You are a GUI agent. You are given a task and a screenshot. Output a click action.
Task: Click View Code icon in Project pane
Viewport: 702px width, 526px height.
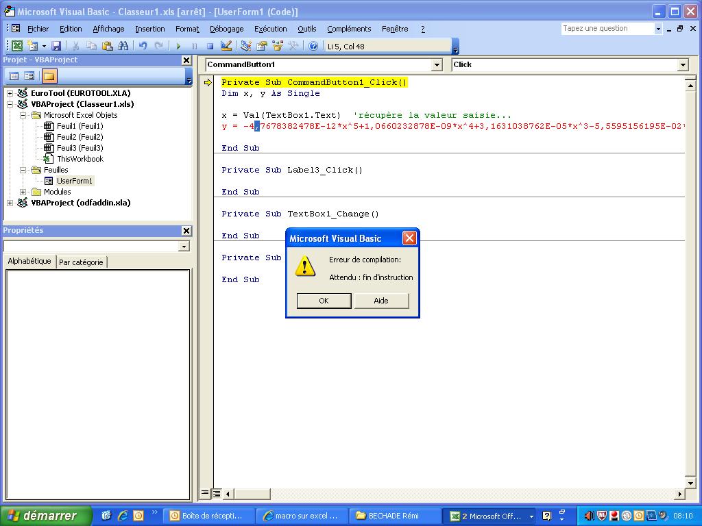click(14, 76)
